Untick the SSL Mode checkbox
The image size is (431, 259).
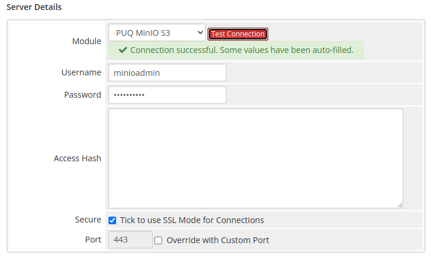(112, 220)
